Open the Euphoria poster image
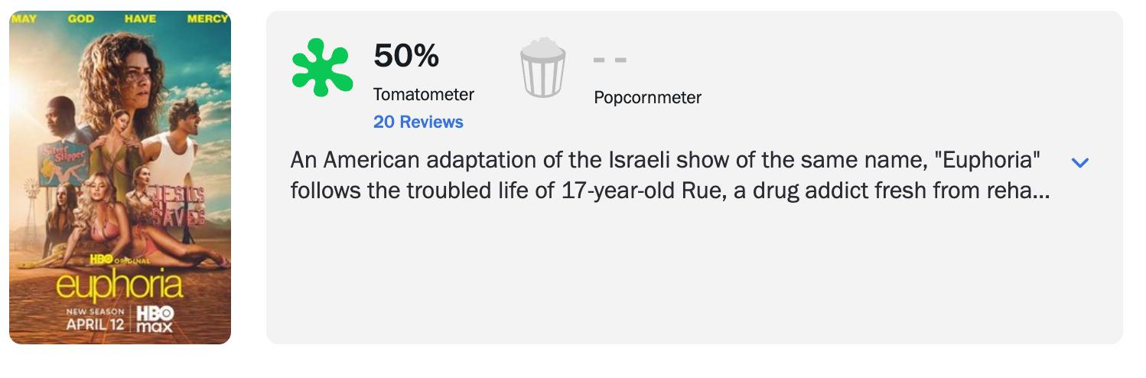Viewport: 1146px width, 378px height. [120, 178]
